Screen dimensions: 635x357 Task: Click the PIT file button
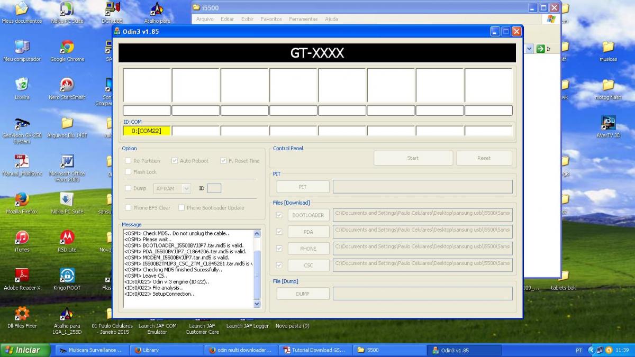(303, 187)
